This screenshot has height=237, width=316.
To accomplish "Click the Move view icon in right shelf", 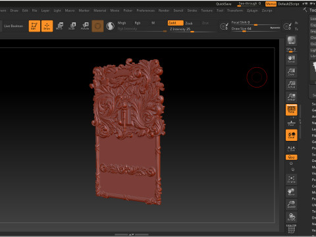I will click(x=292, y=192).
